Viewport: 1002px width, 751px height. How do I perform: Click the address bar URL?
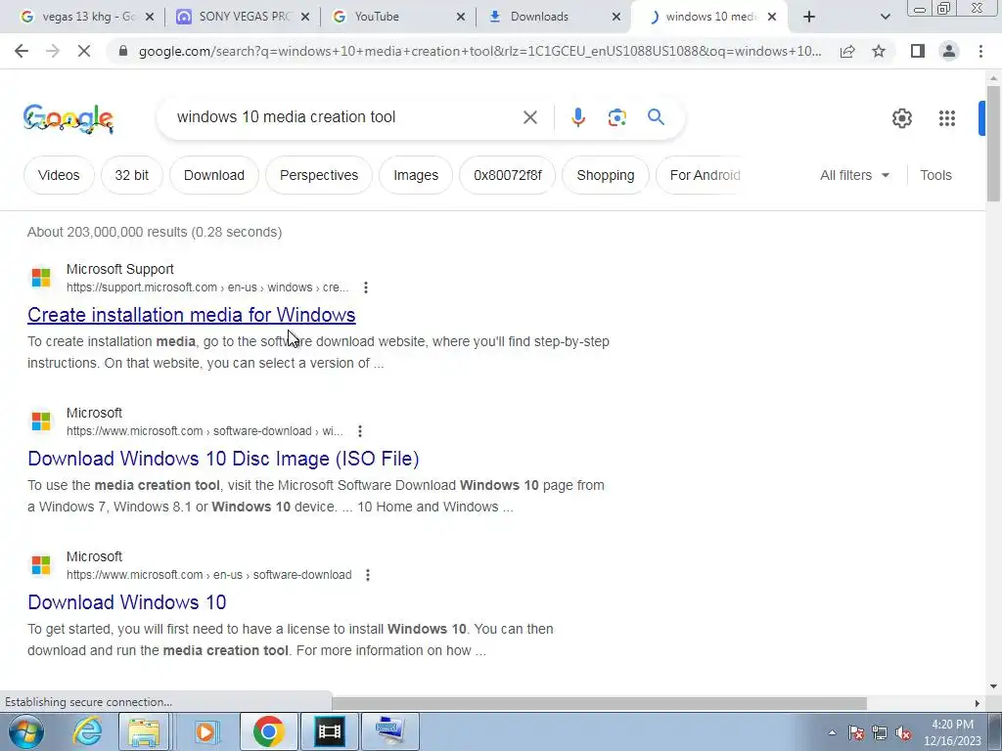479,51
